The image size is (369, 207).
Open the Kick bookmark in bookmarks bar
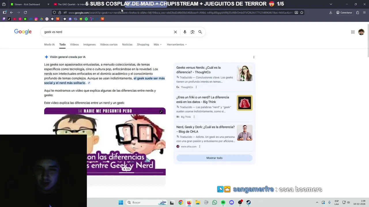point(25,19)
